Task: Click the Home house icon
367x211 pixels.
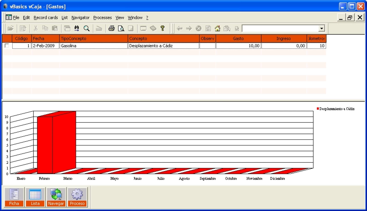Action: (x=217, y=28)
